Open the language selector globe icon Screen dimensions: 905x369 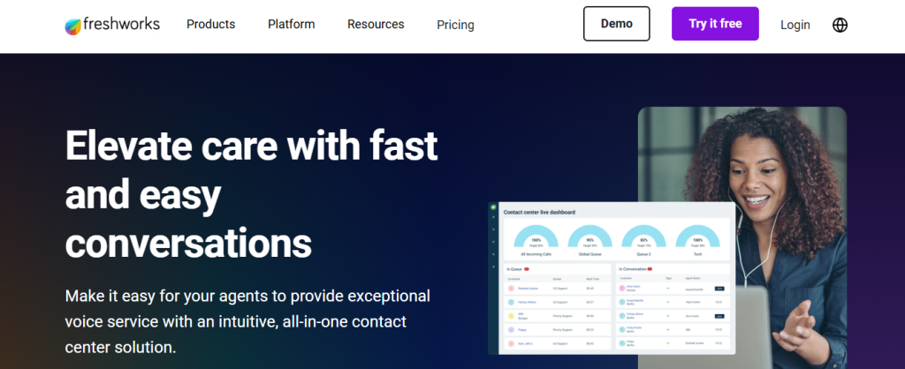[x=840, y=25]
